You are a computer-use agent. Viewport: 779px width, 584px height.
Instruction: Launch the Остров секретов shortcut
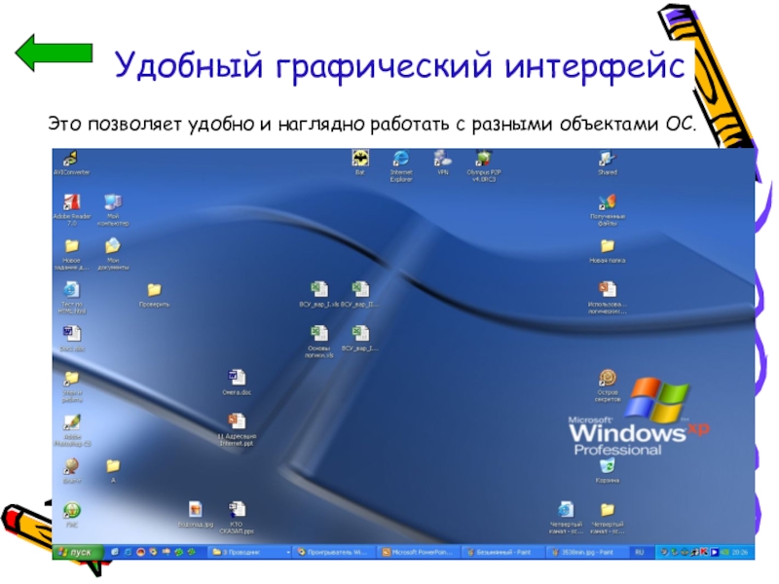[607, 385]
